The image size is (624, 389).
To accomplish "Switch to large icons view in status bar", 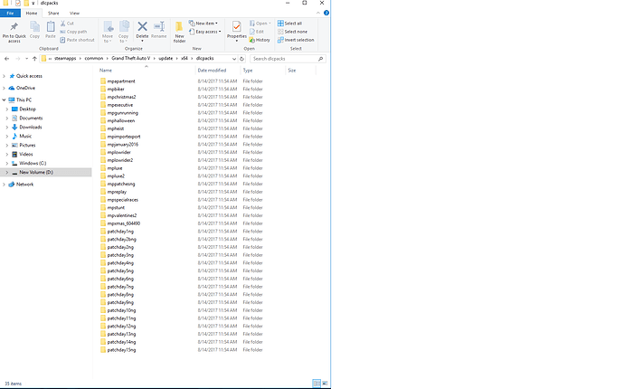I will 325,383.
